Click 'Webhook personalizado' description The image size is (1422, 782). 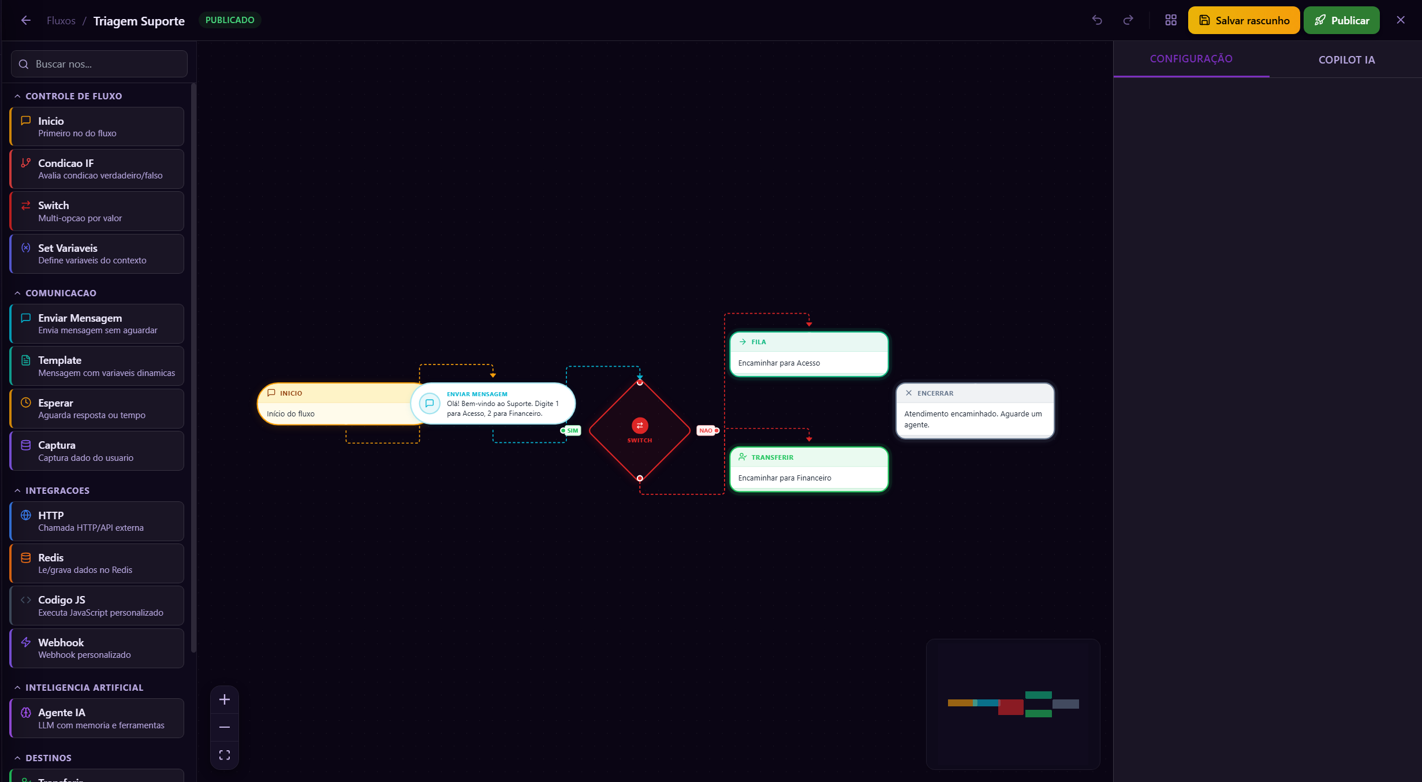pos(84,655)
